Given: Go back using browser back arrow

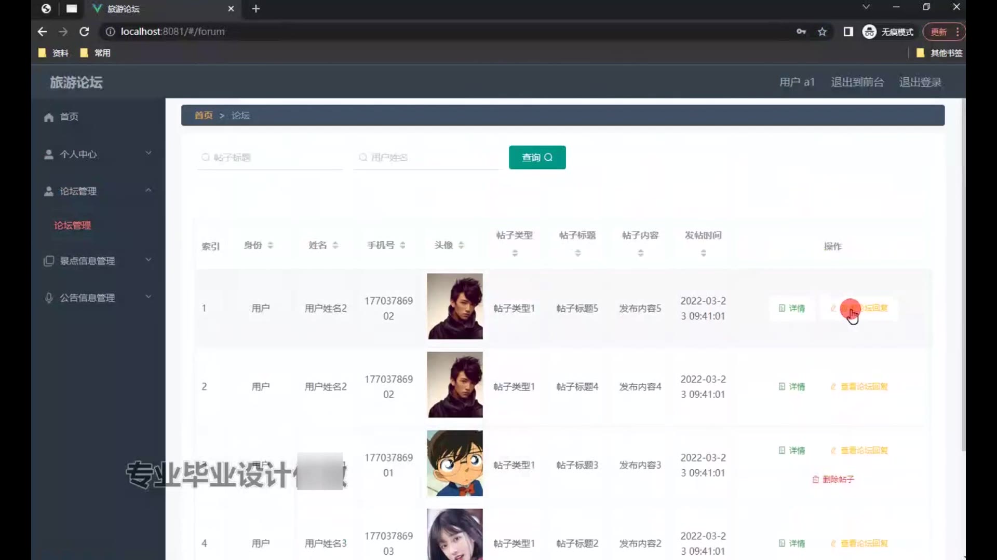Looking at the screenshot, I should coord(42,32).
